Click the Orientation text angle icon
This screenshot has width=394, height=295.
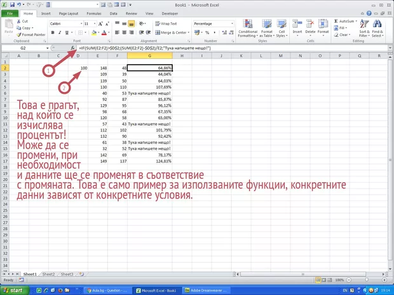point(142,23)
